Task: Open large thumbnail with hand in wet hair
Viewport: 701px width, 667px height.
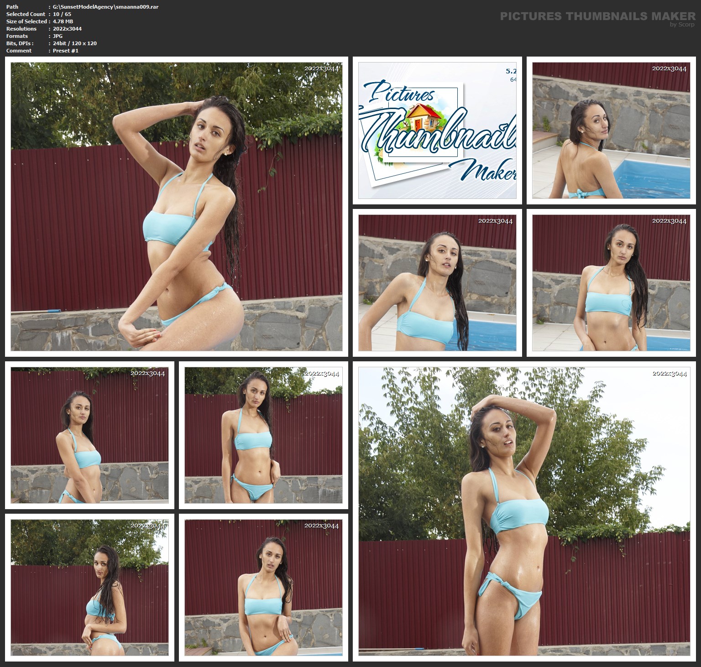Action: point(176,206)
